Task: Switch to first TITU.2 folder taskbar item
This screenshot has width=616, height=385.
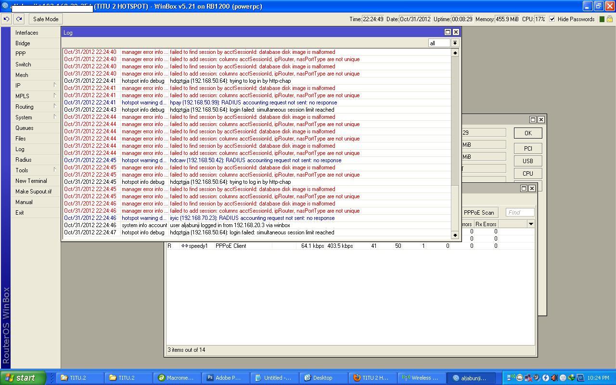Action: coord(80,378)
